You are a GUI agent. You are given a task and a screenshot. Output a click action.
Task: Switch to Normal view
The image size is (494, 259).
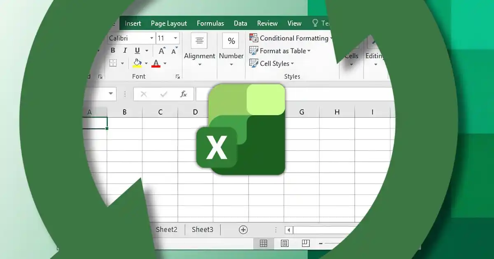tap(263, 243)
